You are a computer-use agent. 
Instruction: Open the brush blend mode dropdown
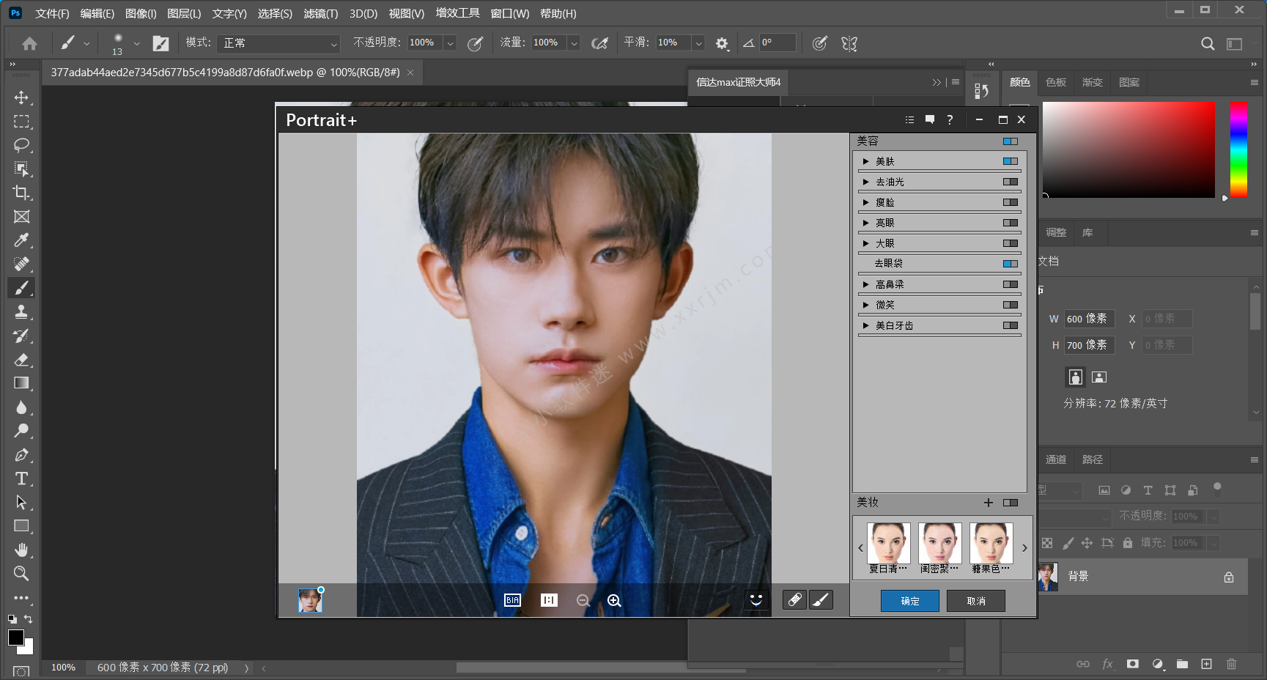pos(280,43)
